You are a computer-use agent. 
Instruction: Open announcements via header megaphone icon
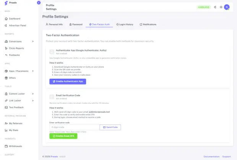click(215, 7)
